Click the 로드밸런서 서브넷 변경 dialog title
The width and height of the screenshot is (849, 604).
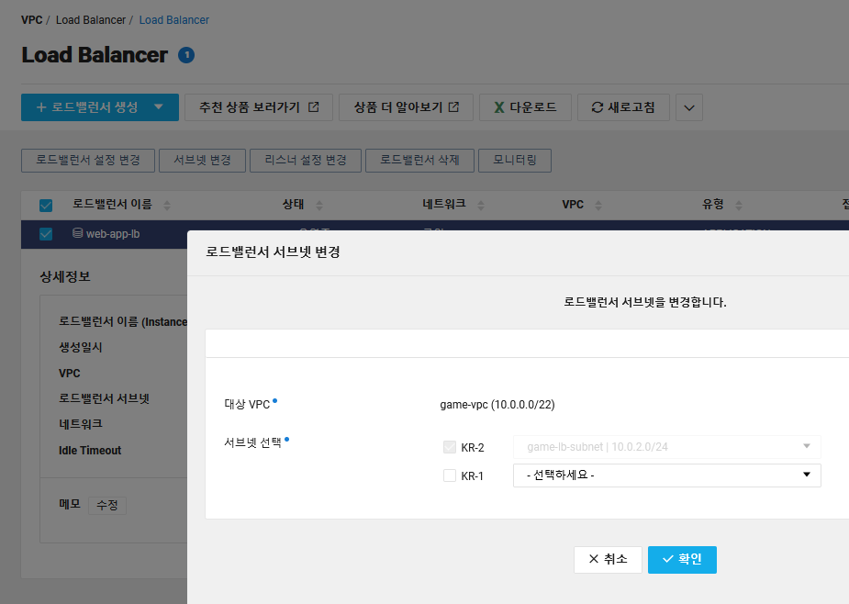click(x=273, y=252)
